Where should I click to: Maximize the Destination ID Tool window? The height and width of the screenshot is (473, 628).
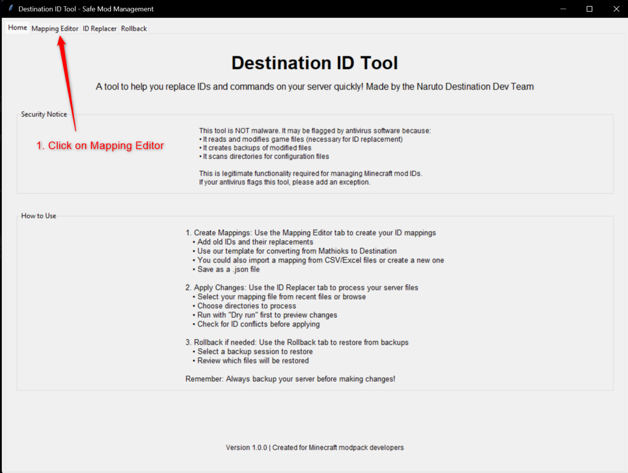click(589, 9)
